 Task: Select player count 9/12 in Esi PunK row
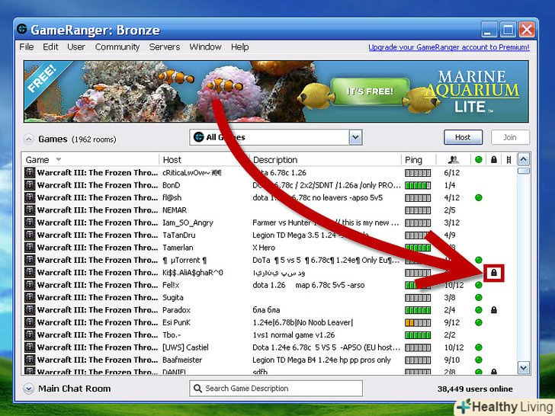click(x=451, y=322)
